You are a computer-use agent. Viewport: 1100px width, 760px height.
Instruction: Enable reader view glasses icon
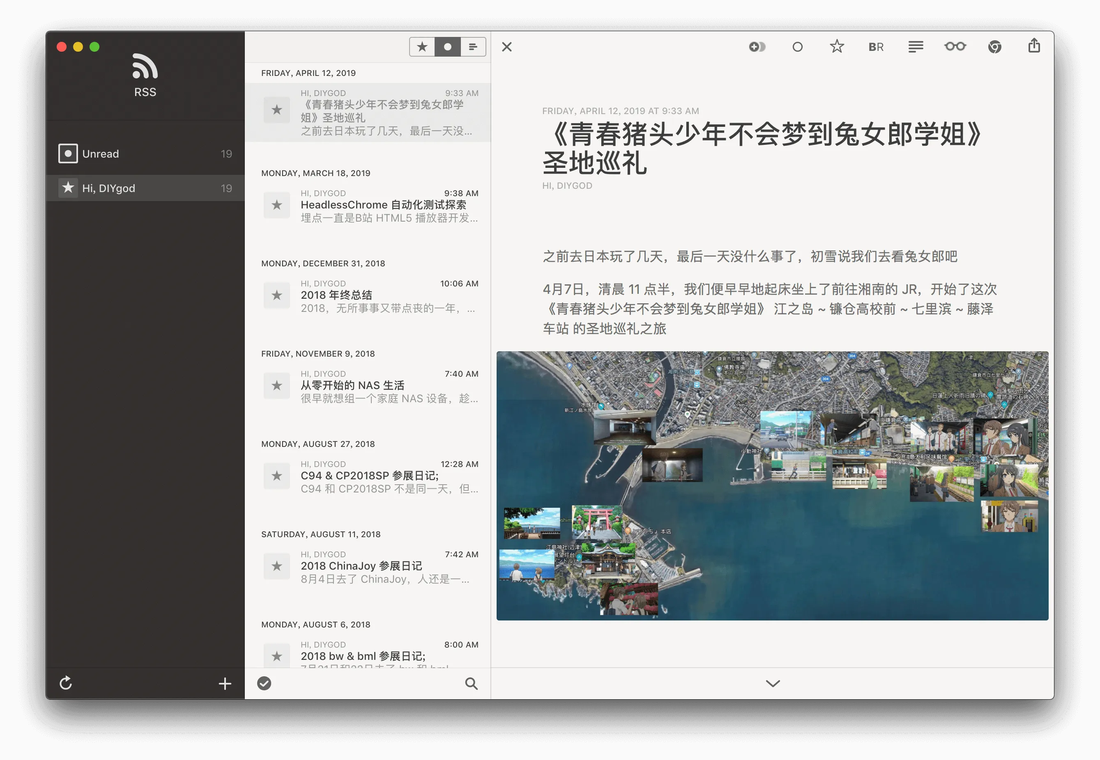(x=955, y=47)
